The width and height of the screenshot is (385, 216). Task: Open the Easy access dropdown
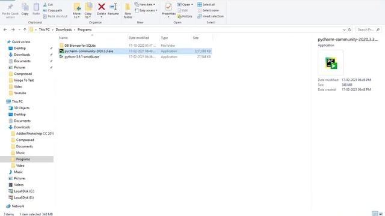pyautogui.click(x=146, y=10)
